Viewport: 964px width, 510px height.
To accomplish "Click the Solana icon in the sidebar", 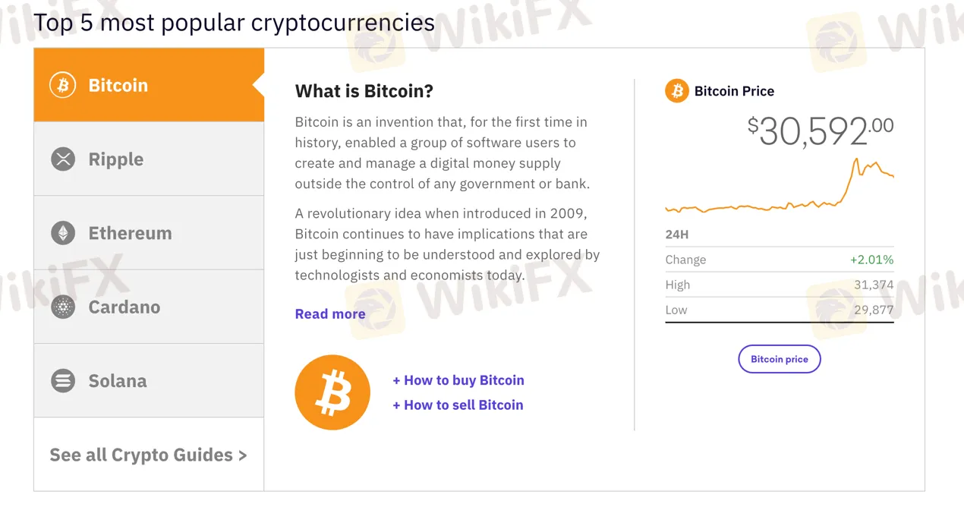I will coord(62,380).
